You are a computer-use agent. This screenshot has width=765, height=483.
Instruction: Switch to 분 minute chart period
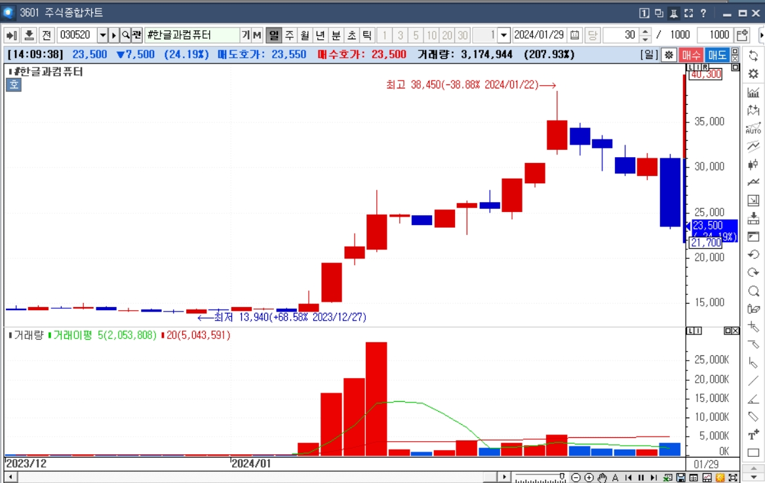pyautogui.click(x=336, y=35)
